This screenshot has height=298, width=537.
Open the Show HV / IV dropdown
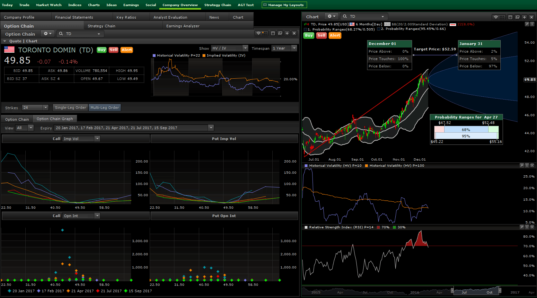[x=230, y=48]
